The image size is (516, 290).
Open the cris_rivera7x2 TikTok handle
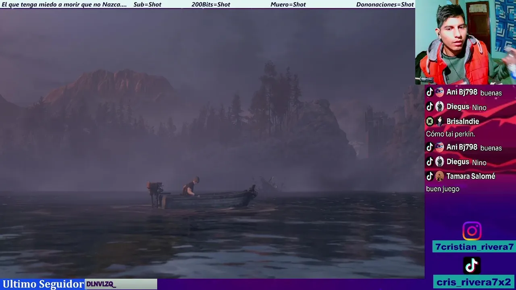click(474, 282)
